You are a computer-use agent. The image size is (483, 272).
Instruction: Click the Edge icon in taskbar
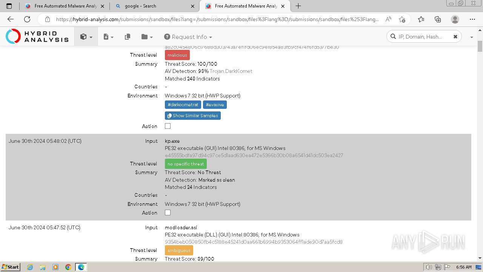click(81, 267)
